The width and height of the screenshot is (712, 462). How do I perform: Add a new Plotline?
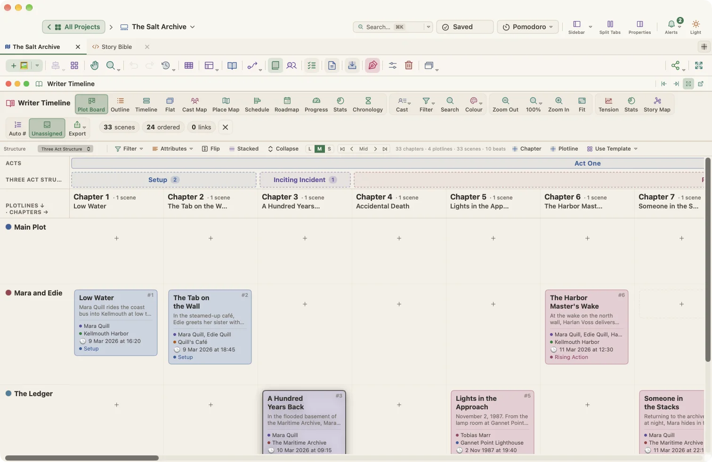pos(564,149)
